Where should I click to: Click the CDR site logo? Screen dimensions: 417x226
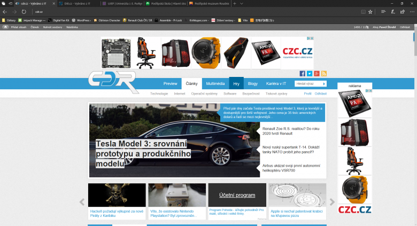point(113,81)
